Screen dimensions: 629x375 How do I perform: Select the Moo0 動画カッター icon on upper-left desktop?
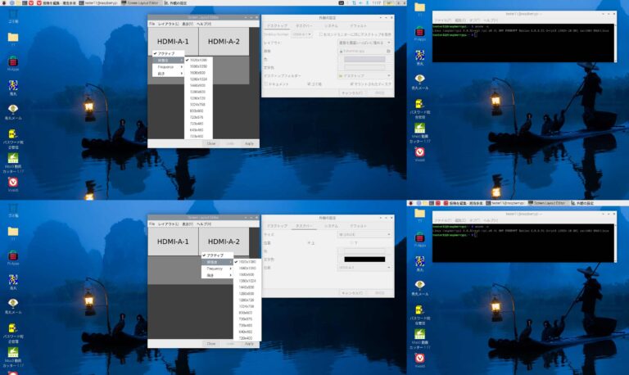click(13, 162)
